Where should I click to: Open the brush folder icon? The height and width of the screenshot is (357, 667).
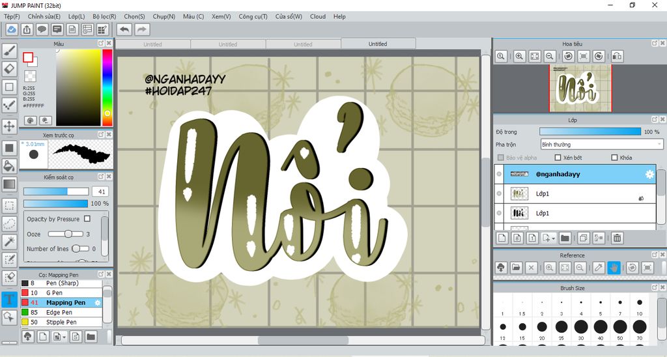pyautogui.click(x=91, y=337)
